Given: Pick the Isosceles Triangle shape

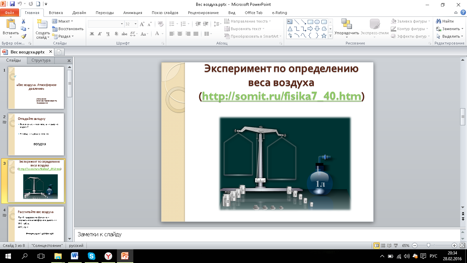Looking at the screenshot, I should coord(290,29).
